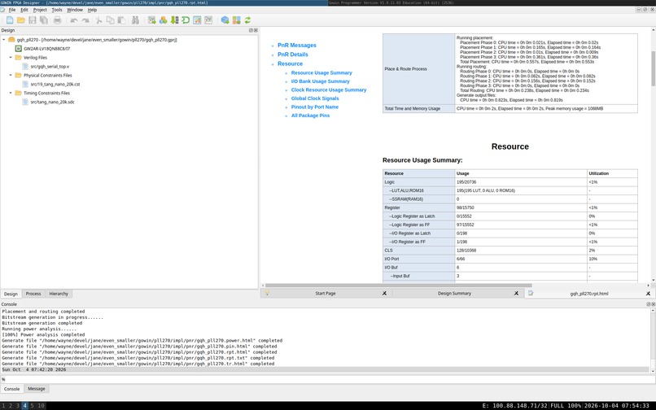Click the green loop arrow toolbar icon
Screen dimensions: 656x410
pos(186,20)
